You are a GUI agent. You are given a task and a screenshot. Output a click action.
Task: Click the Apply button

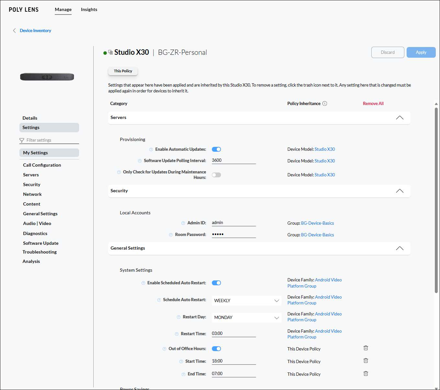(421, 52)
